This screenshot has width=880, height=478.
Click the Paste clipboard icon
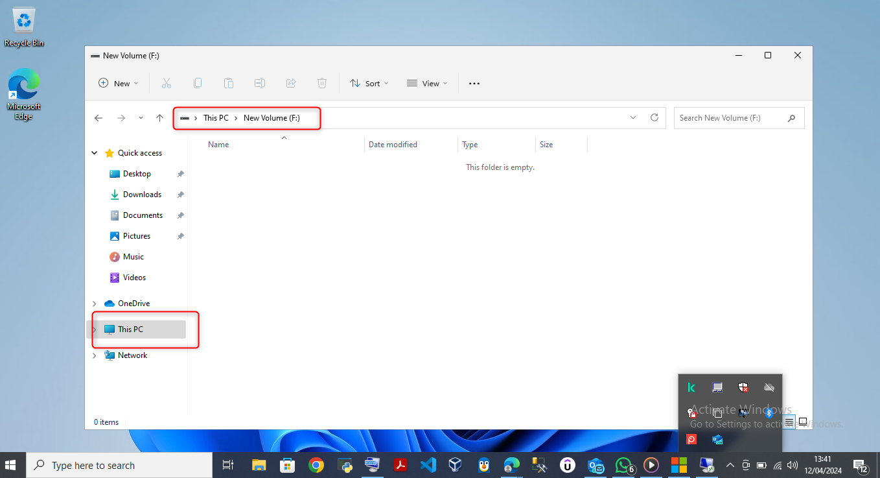229,83
